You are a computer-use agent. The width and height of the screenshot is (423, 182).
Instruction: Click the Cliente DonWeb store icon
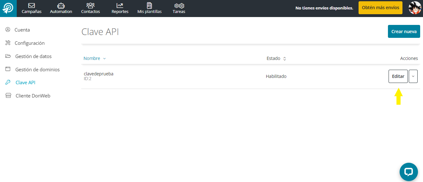coord(8,96)
